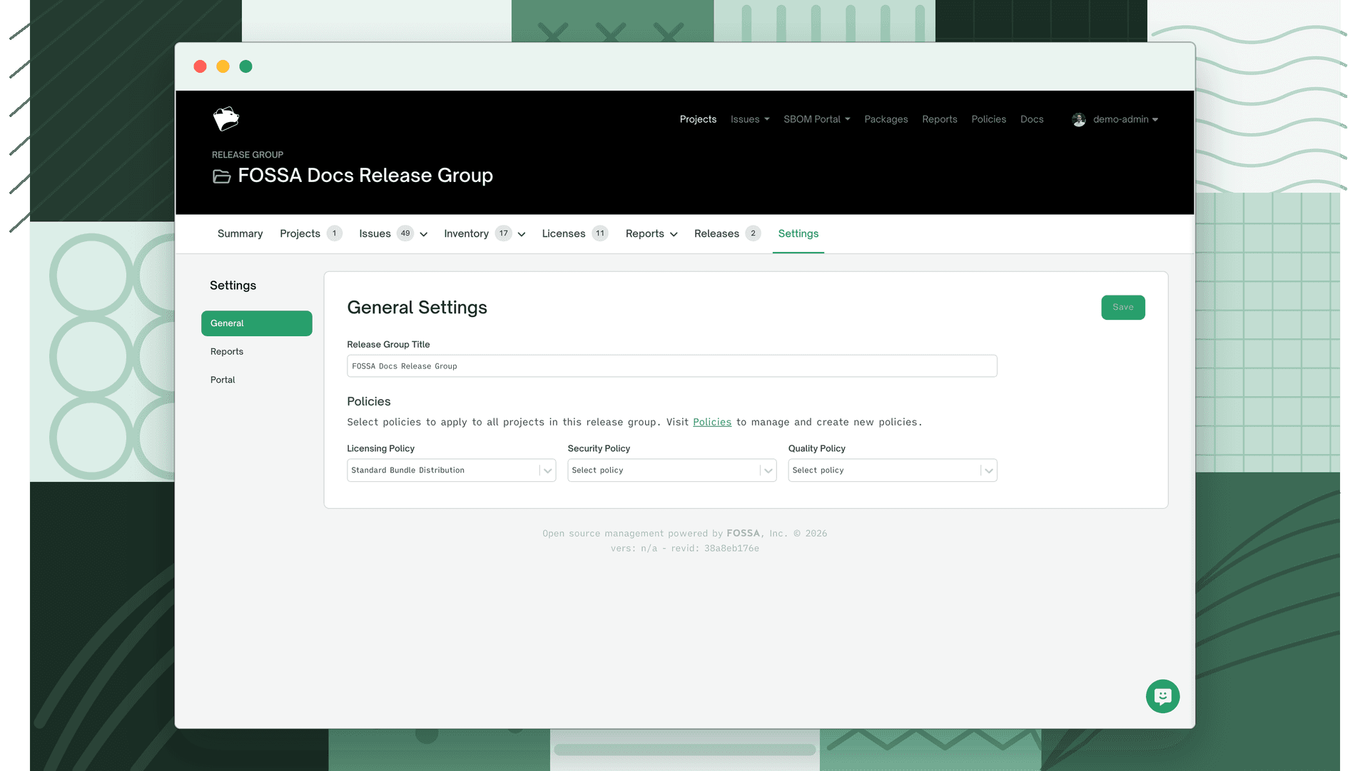Click the Issues count badge 49
The image size is (1370, 771).
(405, 233)
